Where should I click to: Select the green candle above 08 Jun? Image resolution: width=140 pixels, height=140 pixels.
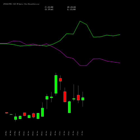pos(47,98)
